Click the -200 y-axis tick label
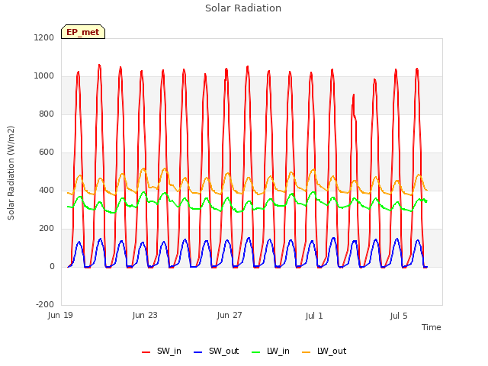The width and height of the screenshot is (488, 366). click(45, 304)
